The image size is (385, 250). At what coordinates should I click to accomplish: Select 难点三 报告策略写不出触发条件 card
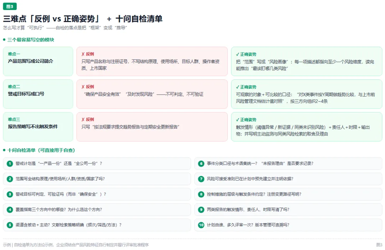38,127
